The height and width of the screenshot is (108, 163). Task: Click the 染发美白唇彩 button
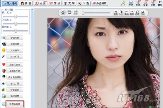[x=15, y=77]
